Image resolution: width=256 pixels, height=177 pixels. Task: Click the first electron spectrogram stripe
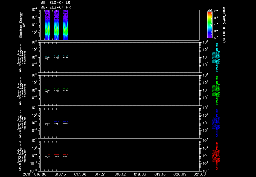click(x=47, y=25)
